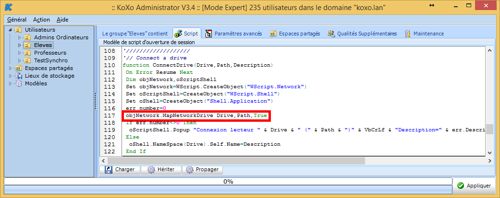Click the Appliquer green checkmark icon
Image resolution: width=500 pixels, height=198 pixels.
[461, 186]
